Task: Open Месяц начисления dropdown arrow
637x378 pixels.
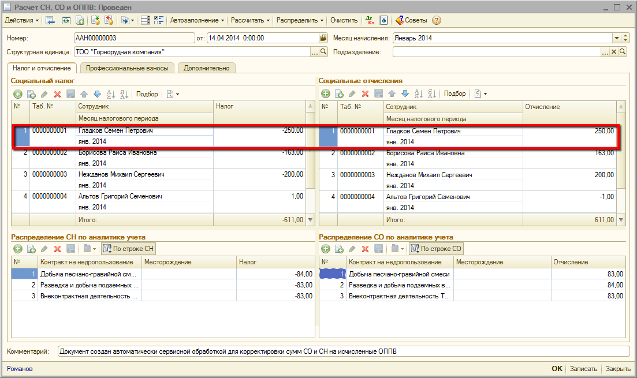Action: [617, 38]
